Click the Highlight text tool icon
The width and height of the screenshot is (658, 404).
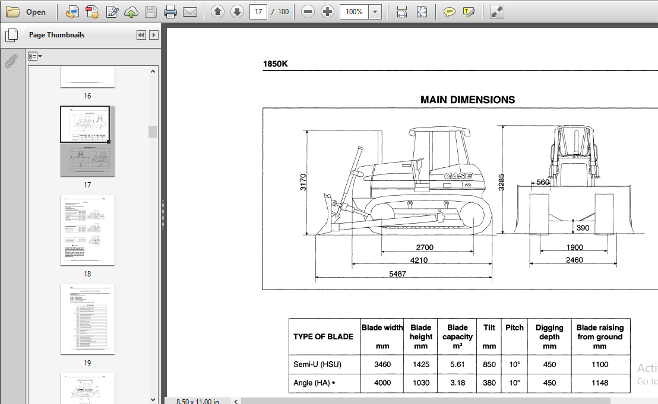tap(469, 12)
